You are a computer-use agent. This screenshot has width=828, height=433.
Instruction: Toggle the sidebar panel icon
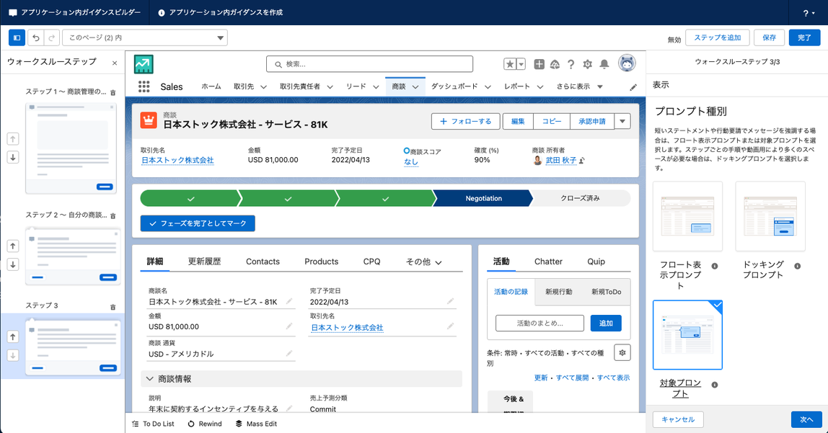pyautogui.click(x=17, y=38)
